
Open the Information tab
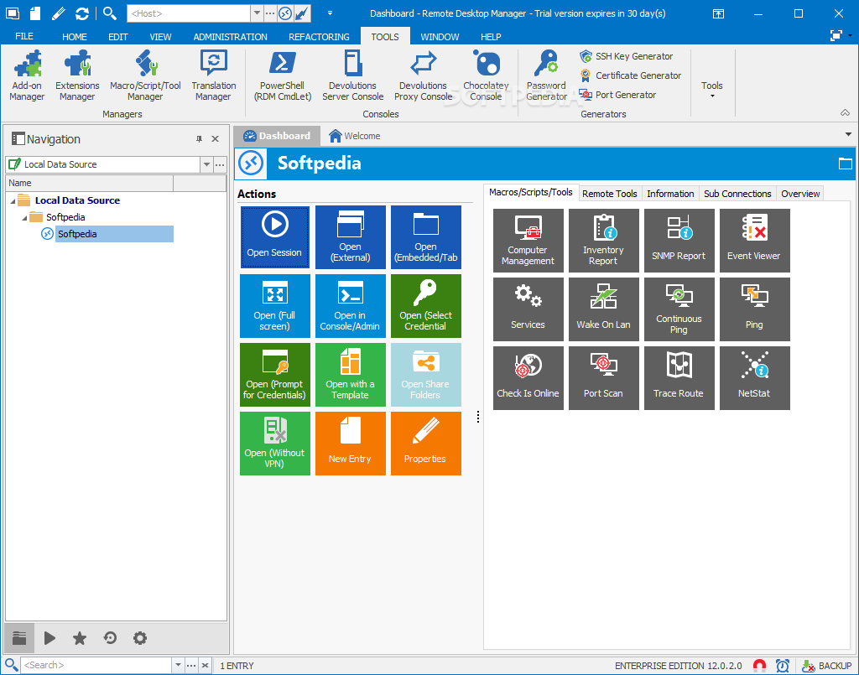[670, 193]
